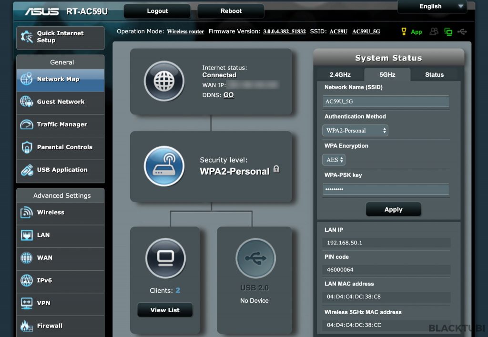Open Firewall advanced settings
Image resolution: width=488 pixels, height=337 pixels.
[61, 326]
